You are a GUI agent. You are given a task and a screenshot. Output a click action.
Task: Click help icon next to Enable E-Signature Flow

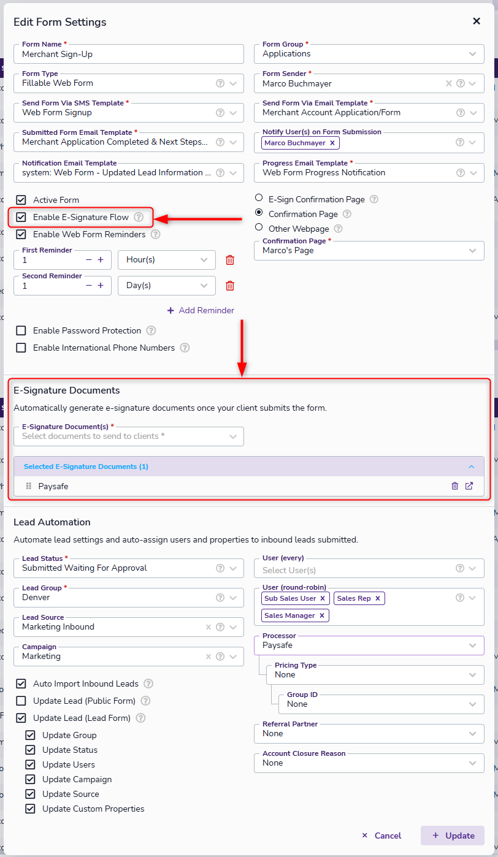[x=139, y=217]
